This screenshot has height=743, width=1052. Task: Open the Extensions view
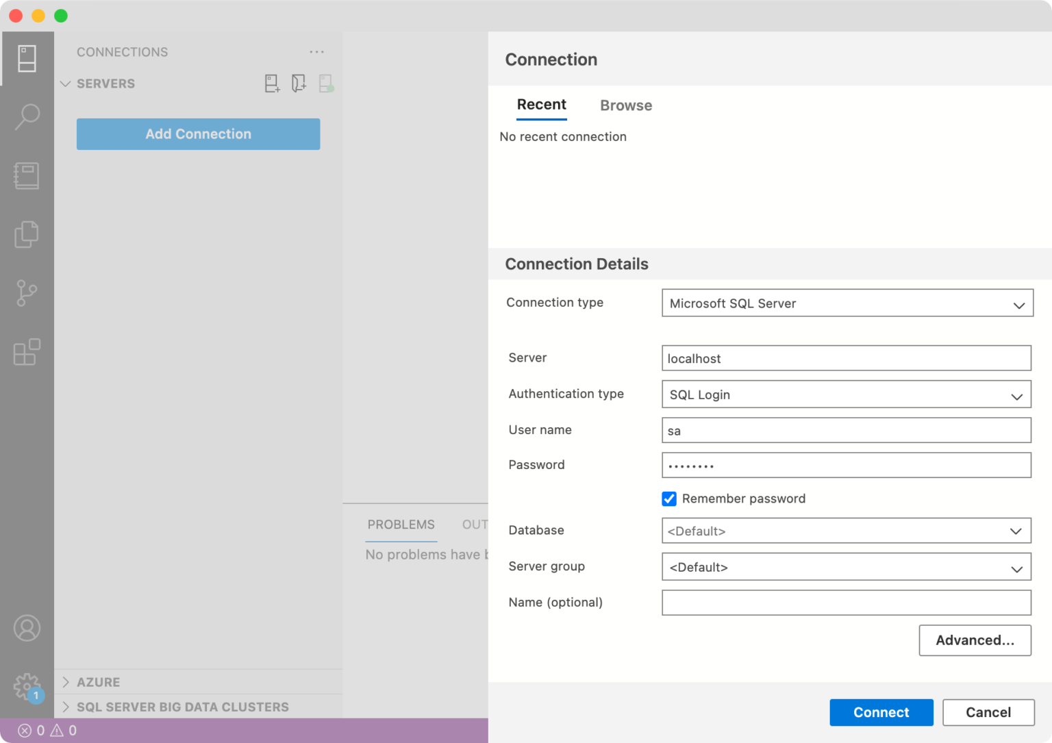point(27,351)
